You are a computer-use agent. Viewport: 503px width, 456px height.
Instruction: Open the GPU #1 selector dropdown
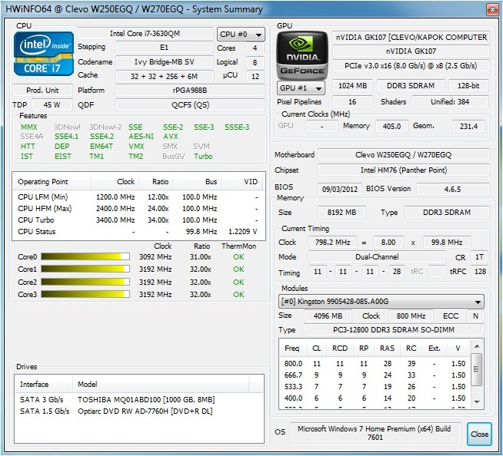coord(301,88)
